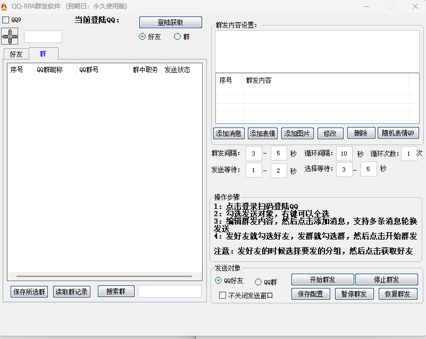
Task: Click the 登陆获取 login button
Action: (170, 22)
